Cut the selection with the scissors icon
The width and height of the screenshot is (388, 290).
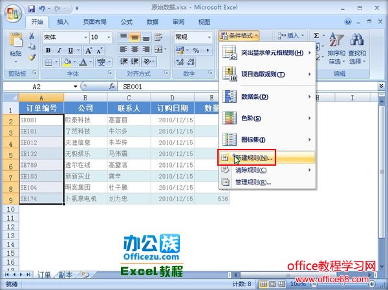point(32,36)
